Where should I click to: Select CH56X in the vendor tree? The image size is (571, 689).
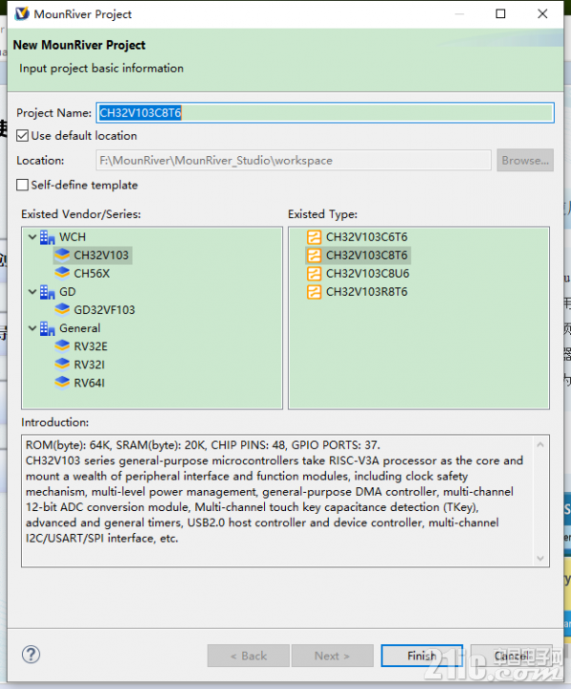[x=92, y=274]
